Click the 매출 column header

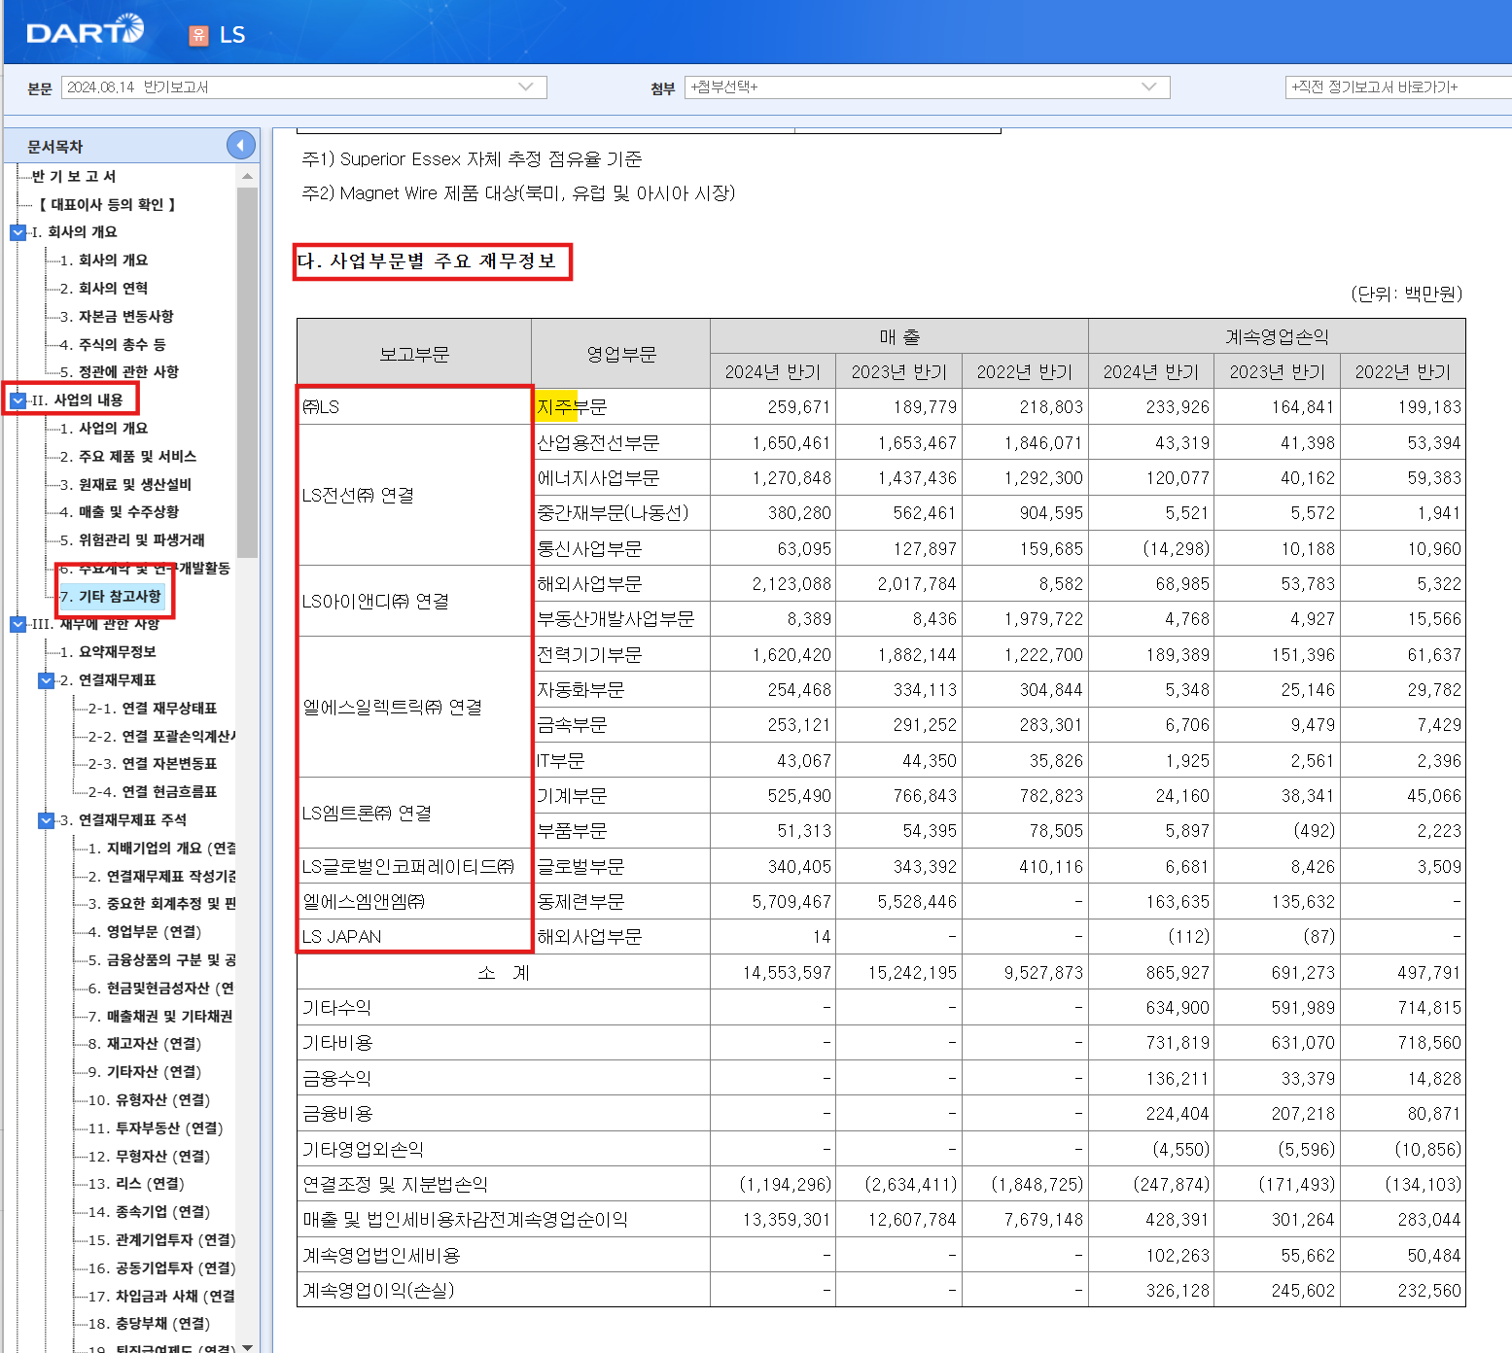[899, 337]
